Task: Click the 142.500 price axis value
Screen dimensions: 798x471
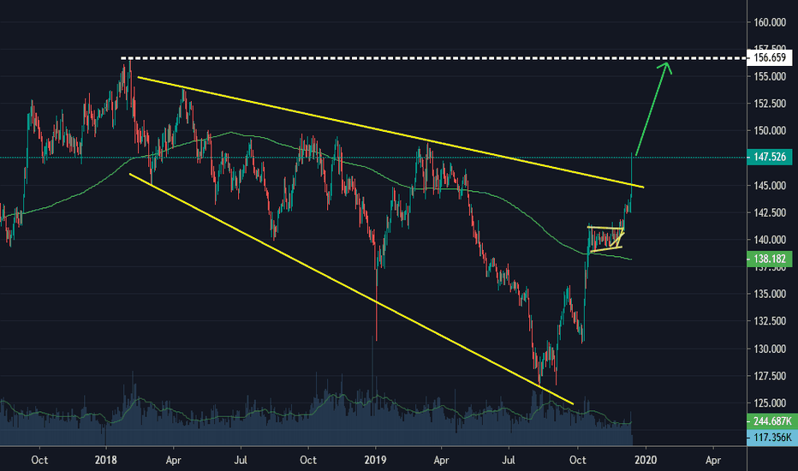Action: pyautogui.click(x=770, y=212)
